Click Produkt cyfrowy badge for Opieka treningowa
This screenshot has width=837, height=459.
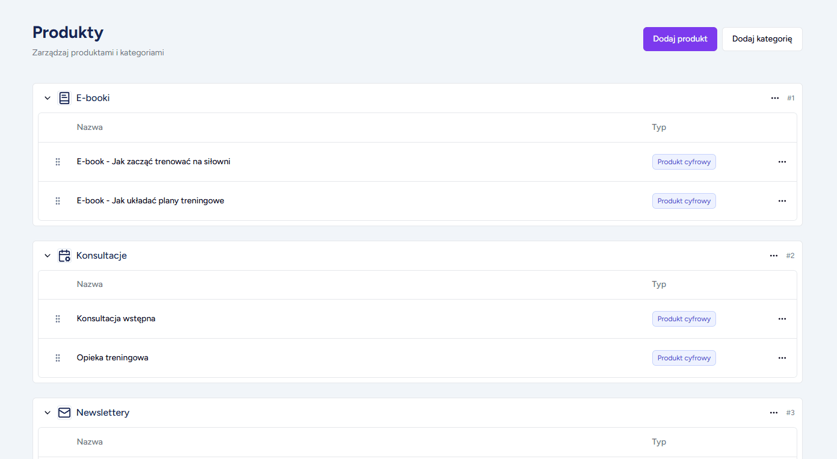tap(684, 358)
